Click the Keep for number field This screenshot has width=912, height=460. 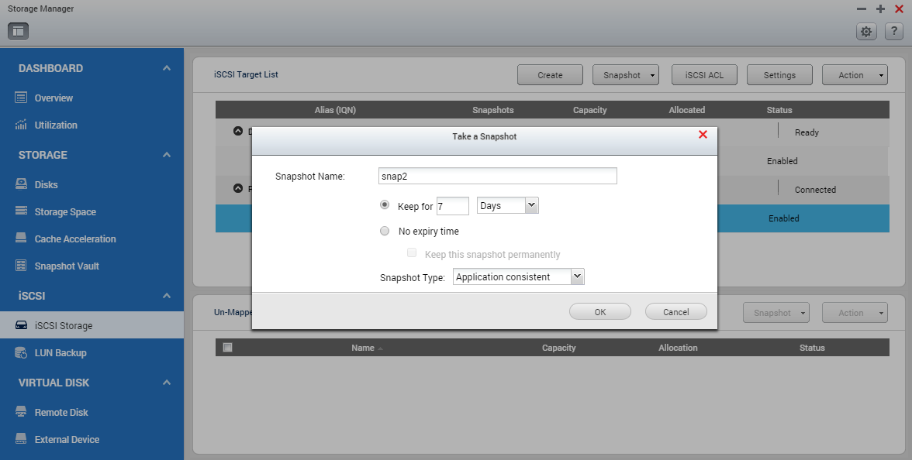click(x=453, y=206)
